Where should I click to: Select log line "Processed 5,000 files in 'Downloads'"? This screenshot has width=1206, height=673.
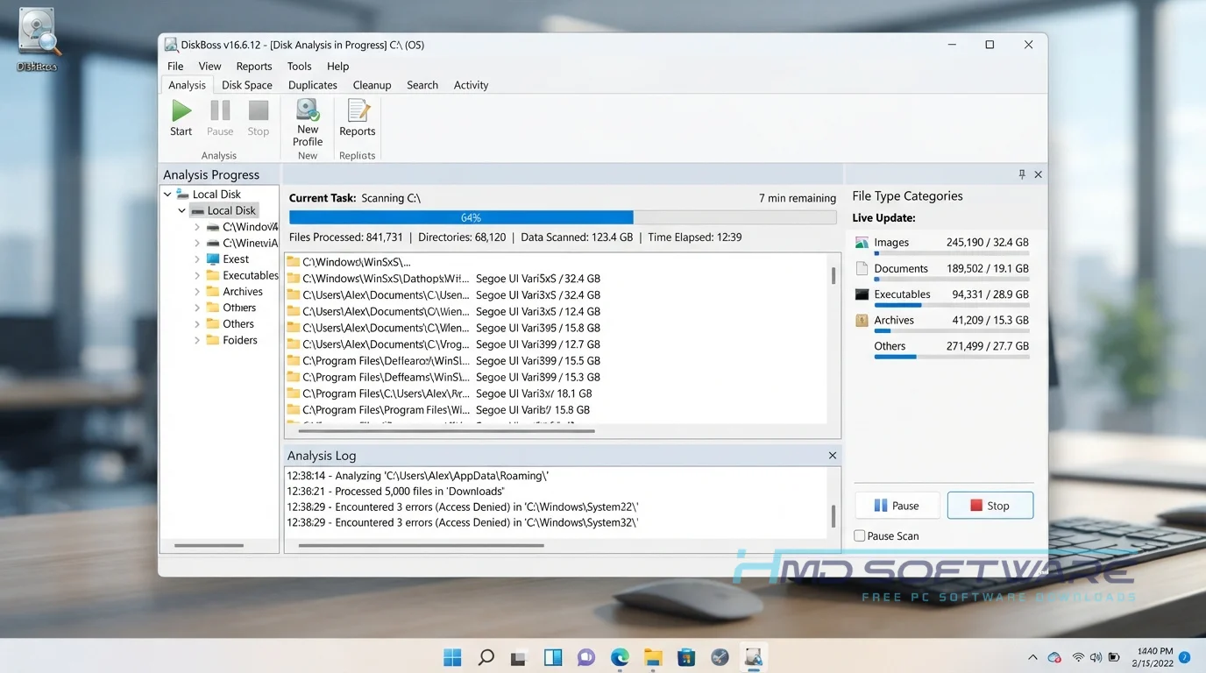coord(395,492)
